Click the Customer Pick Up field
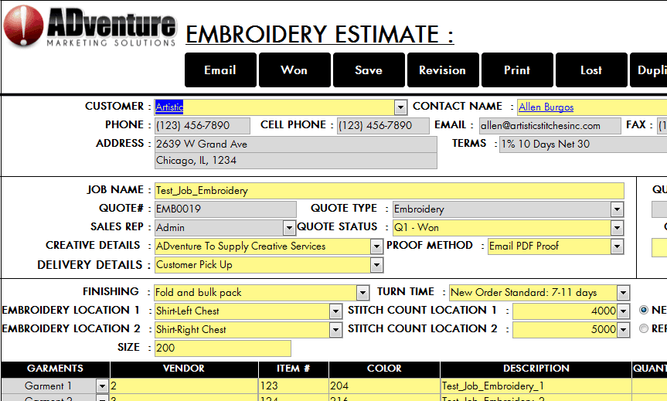Viewport: 667px width, 401px height. tap(263, 265)
